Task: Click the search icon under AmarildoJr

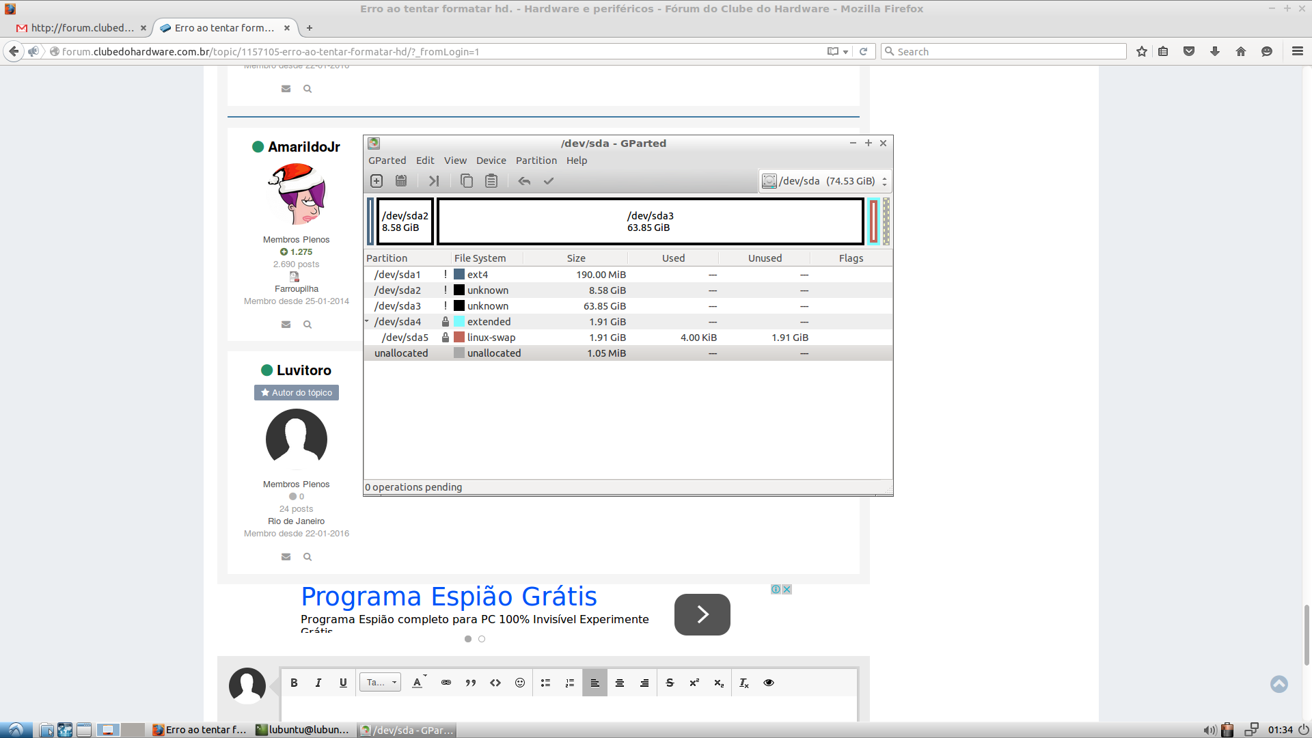Action: pos(307,325)
